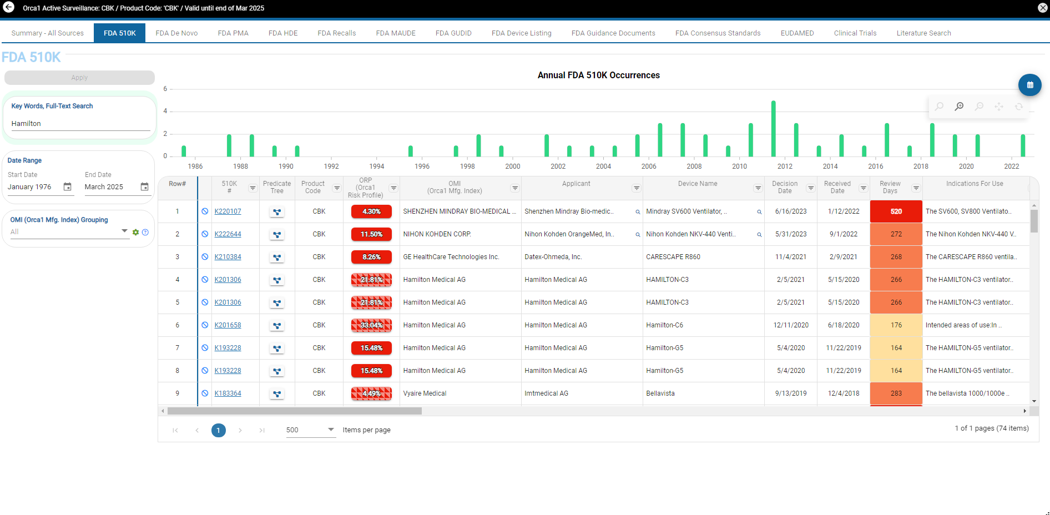Go to next page arrow
Image resolution: width=1050 pixels, height=515 pixels.
(x=240, y=430)
